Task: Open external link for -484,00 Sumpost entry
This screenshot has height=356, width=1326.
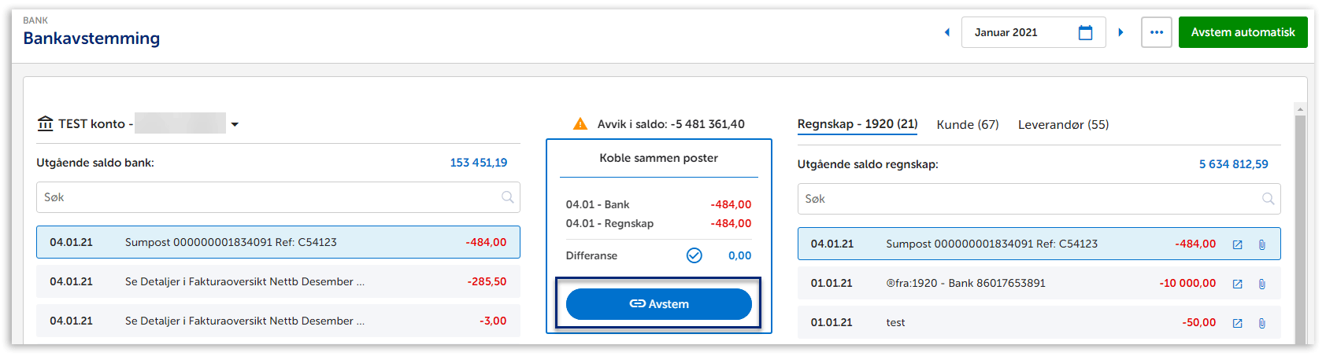Action: click(1237, 244)
